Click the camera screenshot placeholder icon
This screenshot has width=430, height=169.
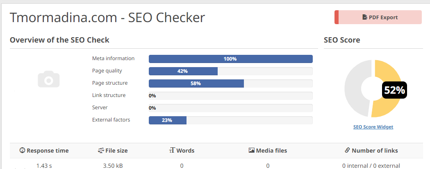point(49,79)
